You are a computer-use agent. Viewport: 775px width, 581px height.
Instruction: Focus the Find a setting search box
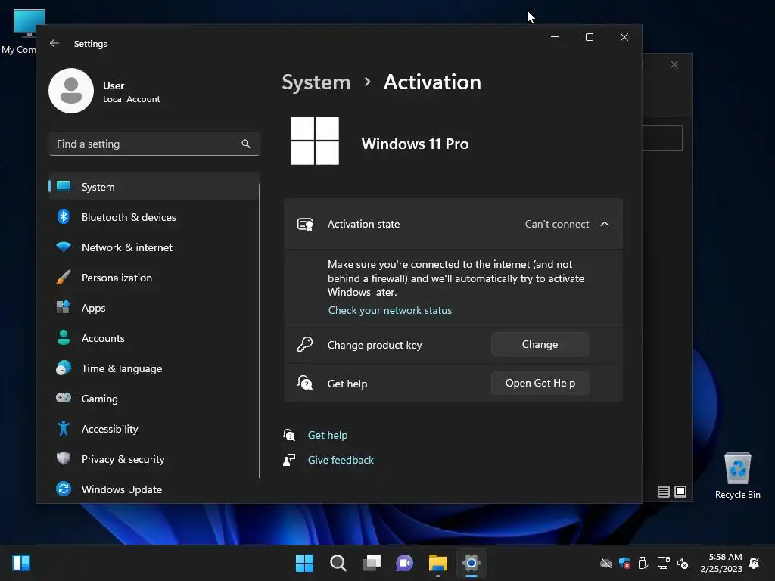(154, 144)
